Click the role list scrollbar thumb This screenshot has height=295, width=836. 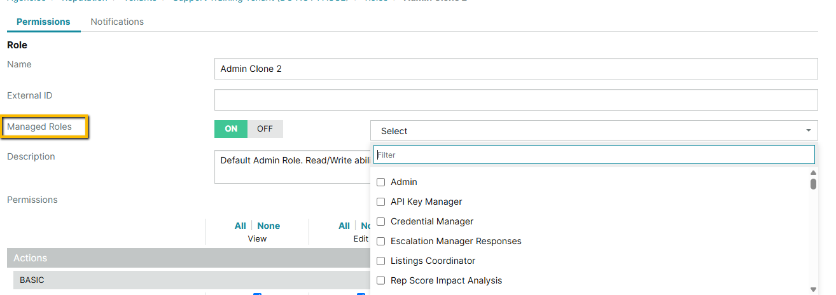[x=813, y=184]
